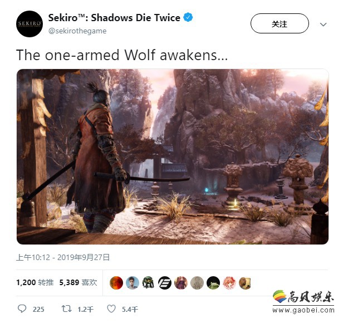Open the Sekiro game screenshot image

pos(173,156)
